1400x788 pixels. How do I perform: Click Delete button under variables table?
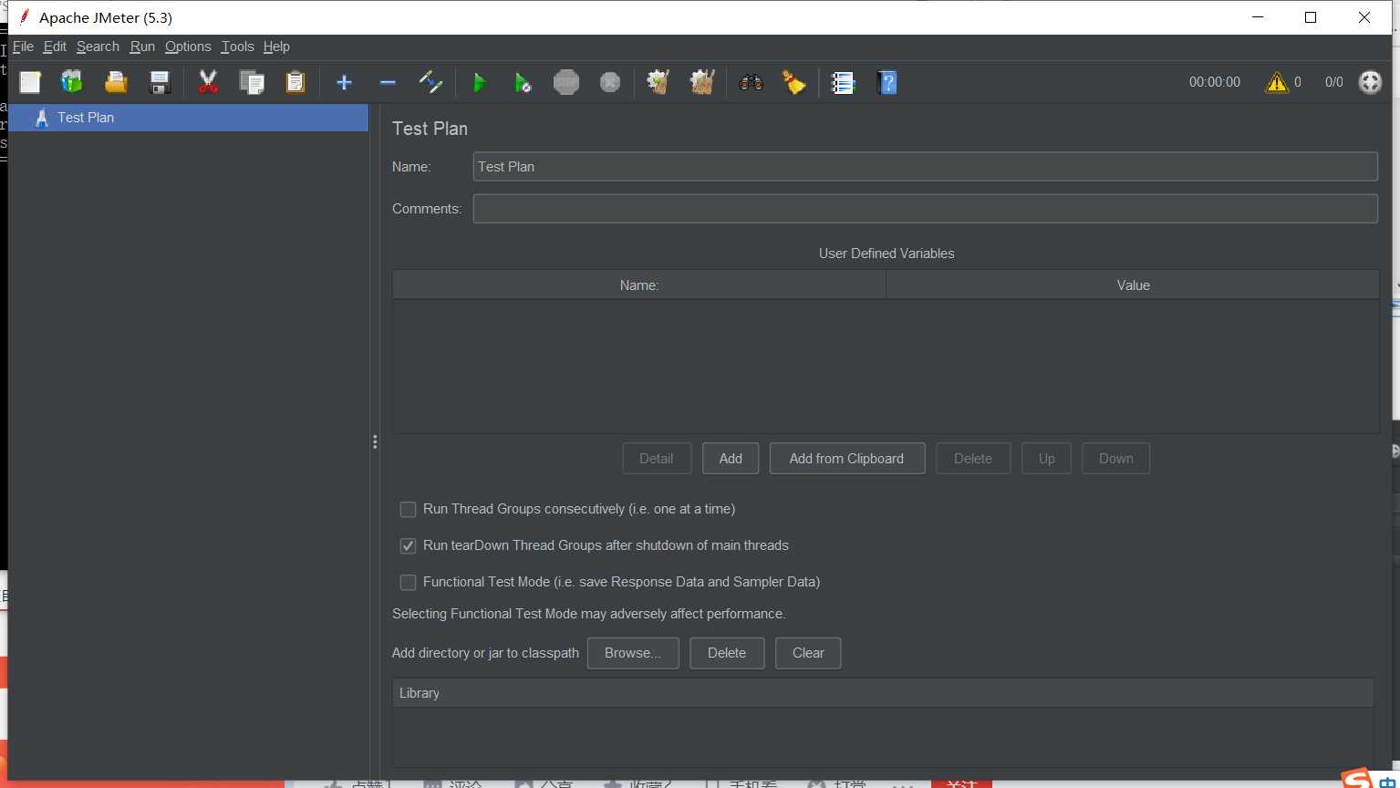point(973,459)
